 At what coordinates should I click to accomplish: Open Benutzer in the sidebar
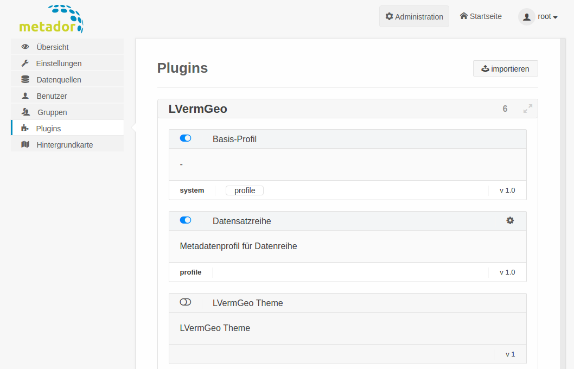pyautogui.click(x=67, y=96)
